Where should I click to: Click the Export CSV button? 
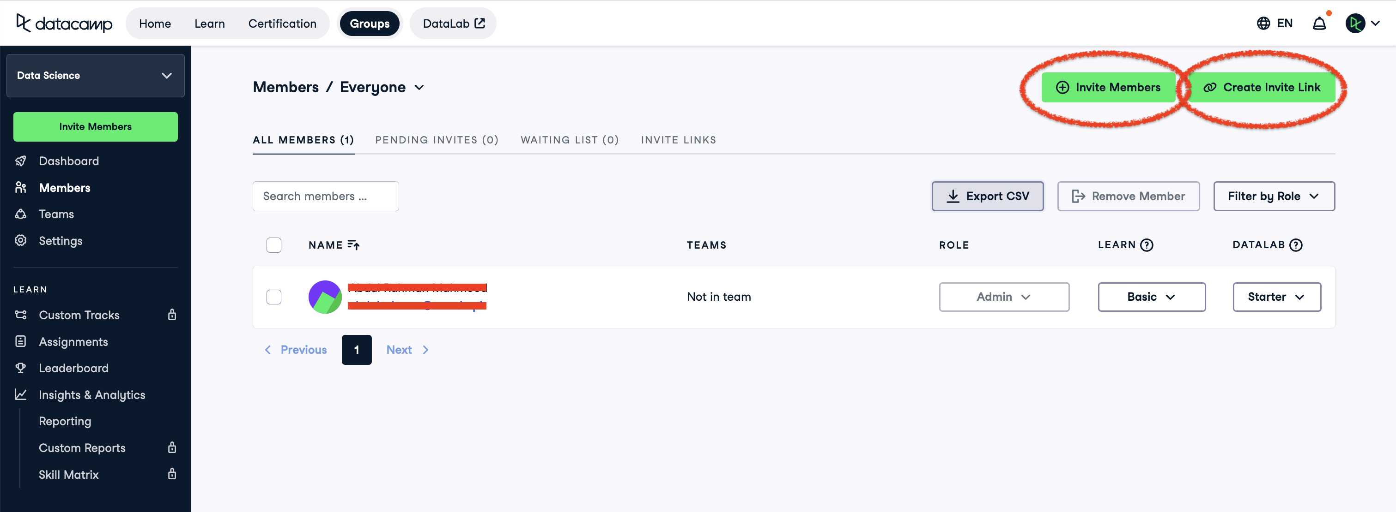pos(987,196)
